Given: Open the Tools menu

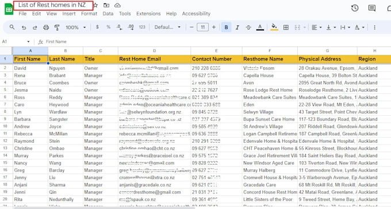Looking at the screenshot, I should click(x=125, y=13).
